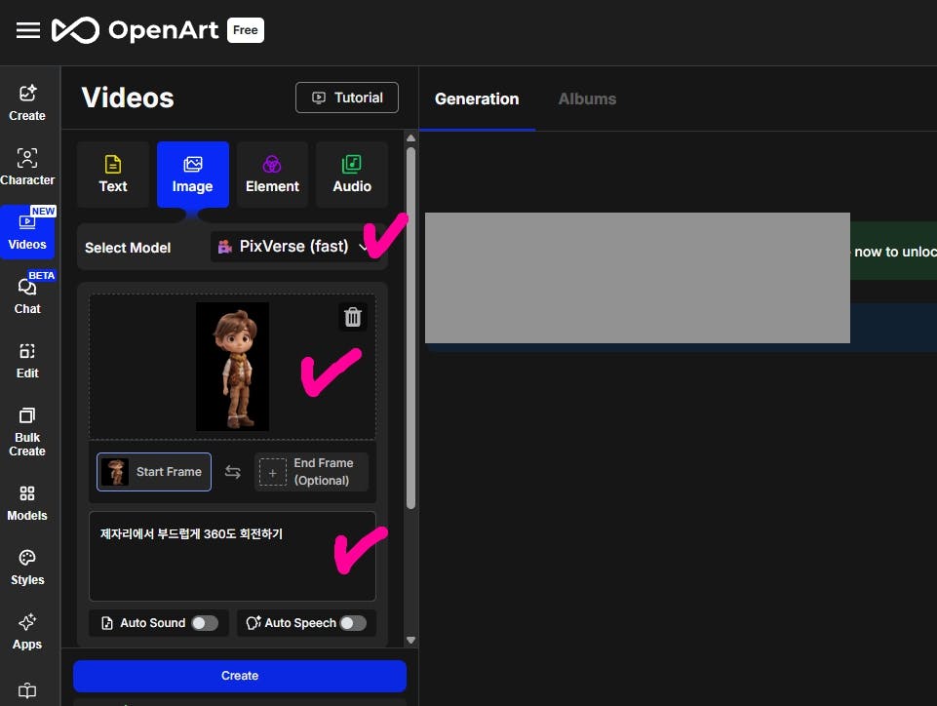Image resolution: width=937 pixels, height=706 pixels.
Task: Toggle the Auto Sound switch
Action: [205, 623]
